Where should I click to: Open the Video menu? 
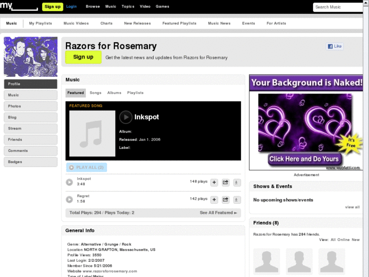click(145, 7)
